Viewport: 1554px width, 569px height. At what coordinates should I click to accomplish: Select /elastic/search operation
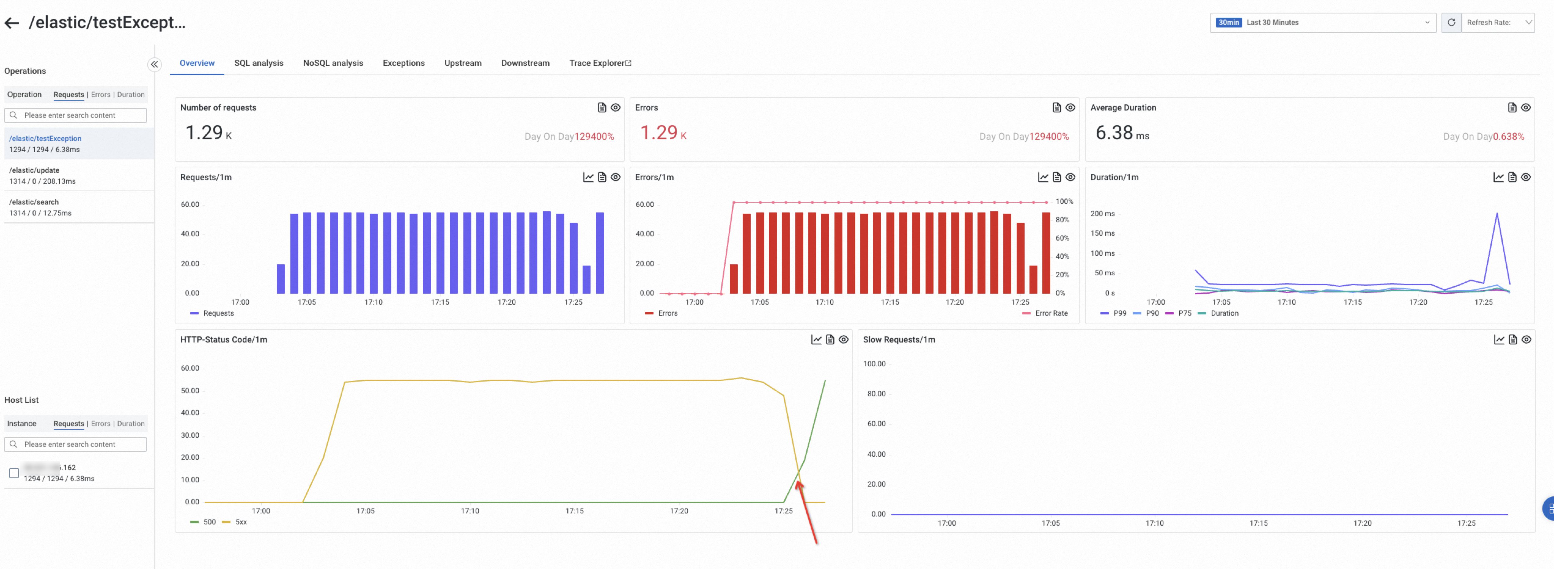(x=79, y=207)
